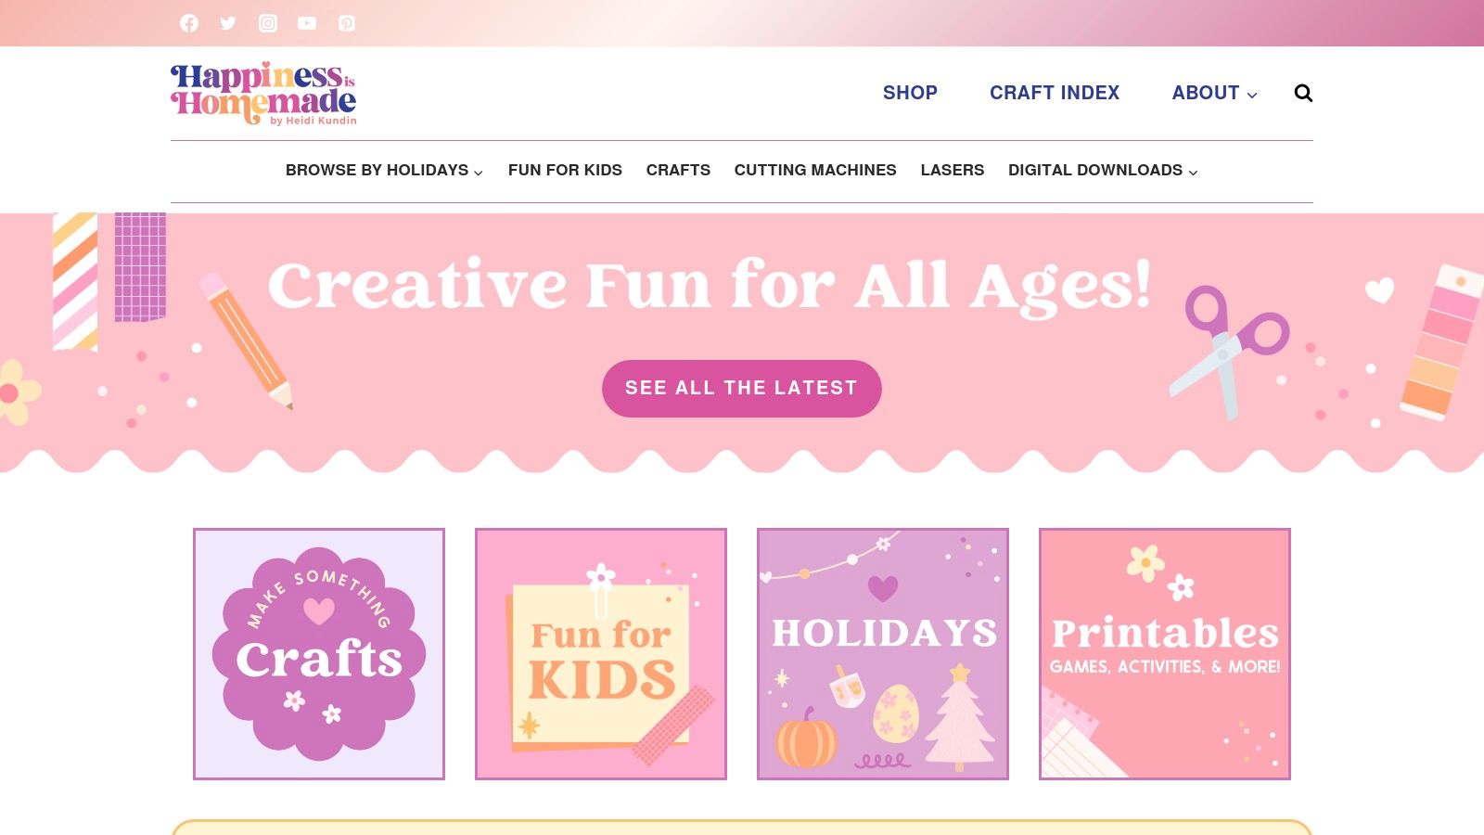Open the Instagram social icon
1484x835 pixels.
pyautogui.click(x=268, y=23)
